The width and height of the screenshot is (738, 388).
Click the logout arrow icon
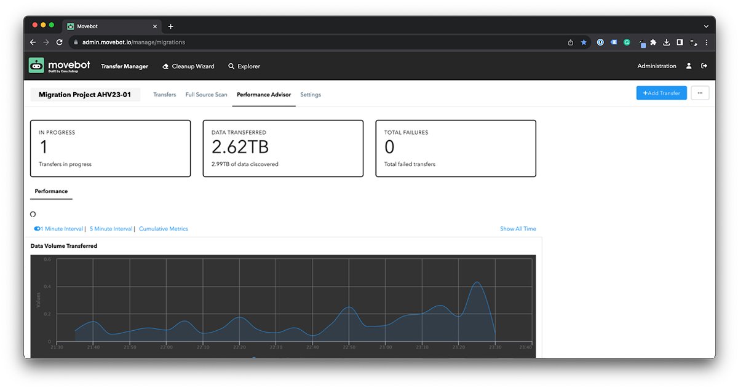tap(704, 66)
